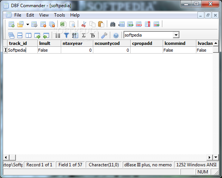Screen dimensions: 222x178
Task: Click the horizontal scrollbar thumb
Action: coord(12,157)
